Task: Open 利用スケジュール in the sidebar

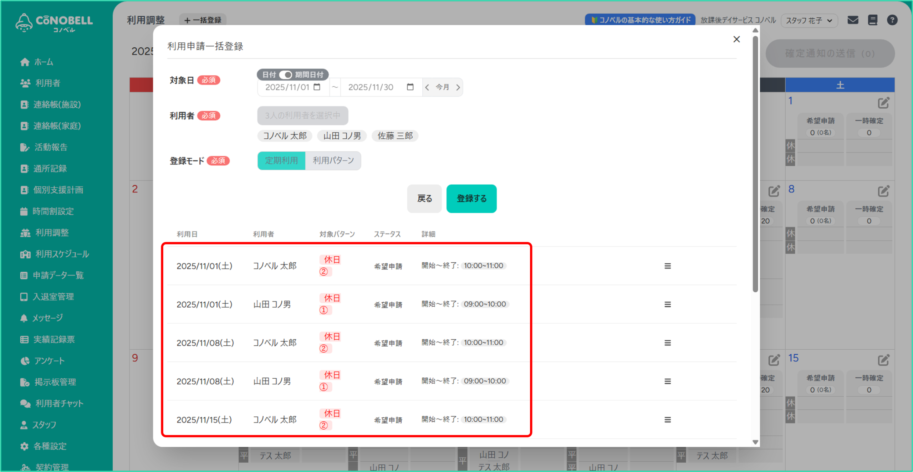Action: coord(62,254)
